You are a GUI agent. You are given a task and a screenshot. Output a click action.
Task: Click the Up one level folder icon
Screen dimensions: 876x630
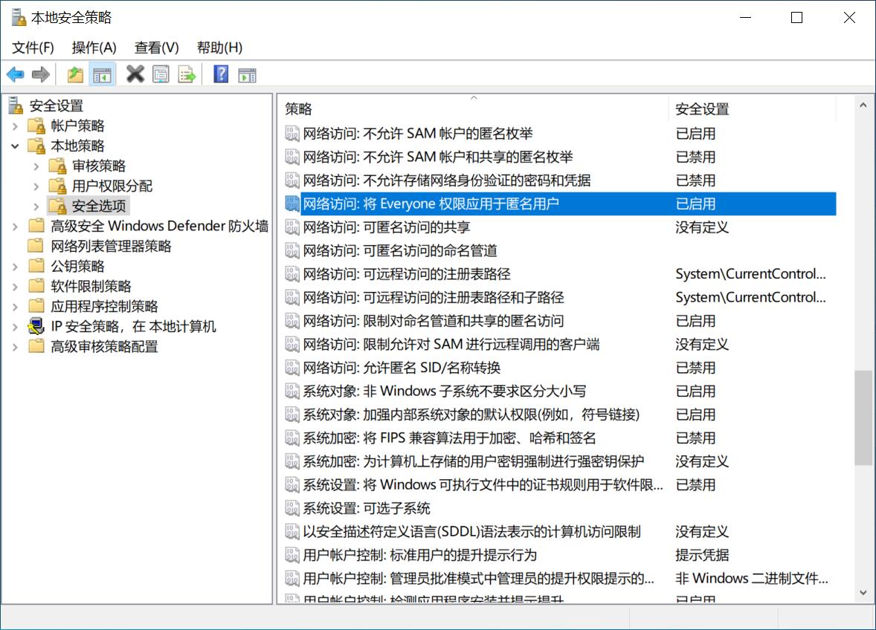(x=74, y=74)
